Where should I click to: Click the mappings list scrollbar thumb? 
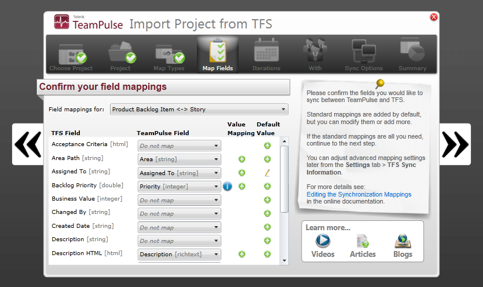coord(284,179)
